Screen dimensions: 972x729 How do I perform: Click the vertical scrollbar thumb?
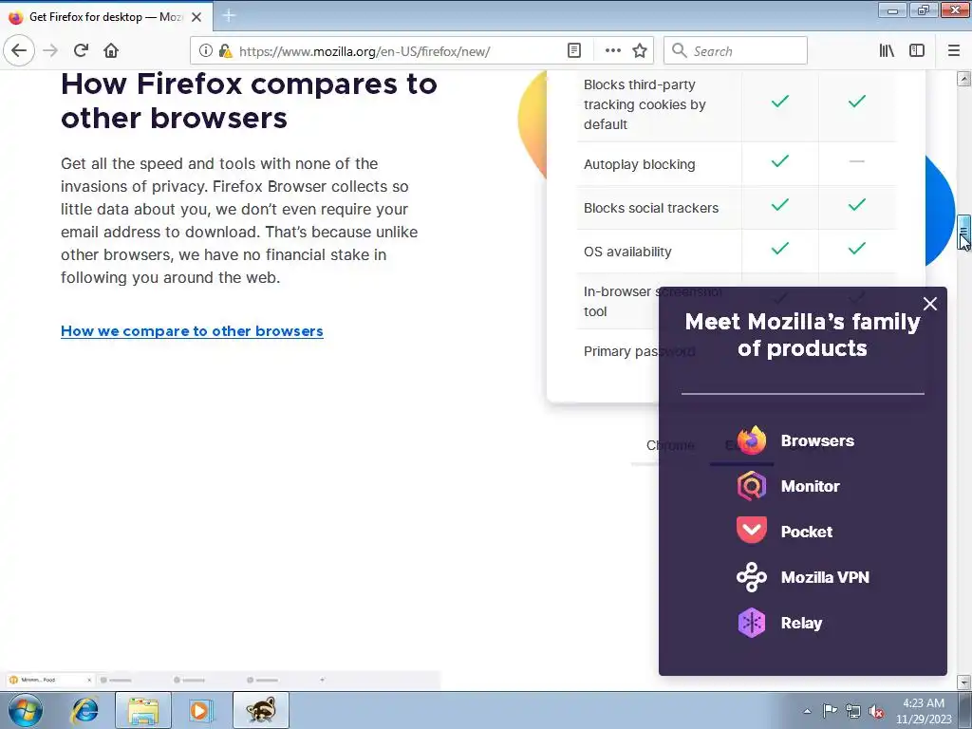(963, 231)
